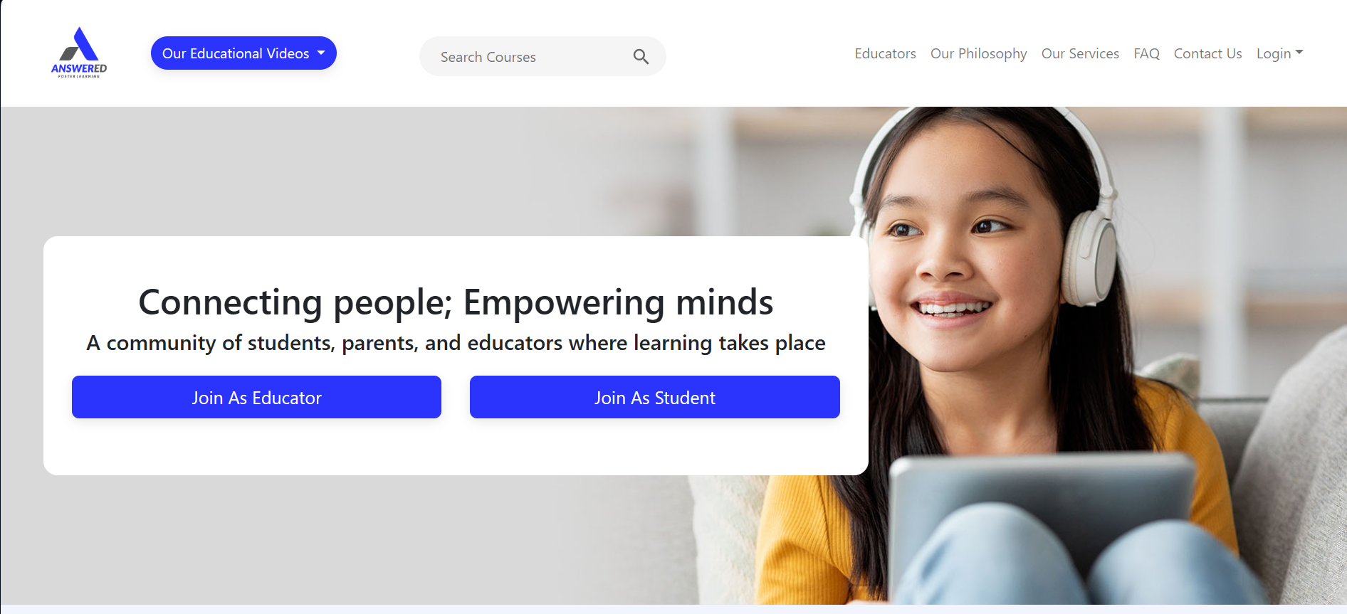
Task: Click the Connecting people; Empowering minds heading
Action: click(x=456, y=302)
